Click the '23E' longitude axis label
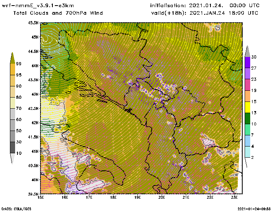 [x=234, y=197]
